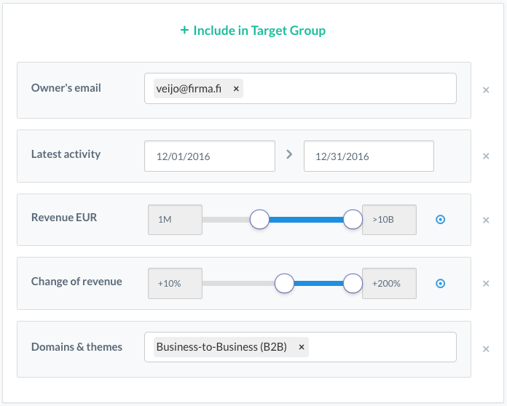Screen dimensions: 507x406
Task: Focus the Owner's email input field
Action: [350, 89]
